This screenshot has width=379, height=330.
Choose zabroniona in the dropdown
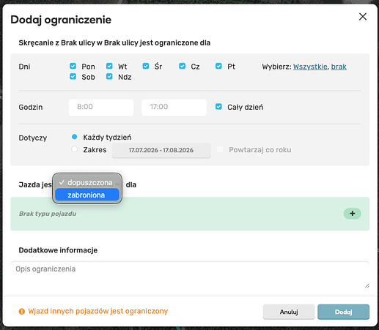[87, 195]
